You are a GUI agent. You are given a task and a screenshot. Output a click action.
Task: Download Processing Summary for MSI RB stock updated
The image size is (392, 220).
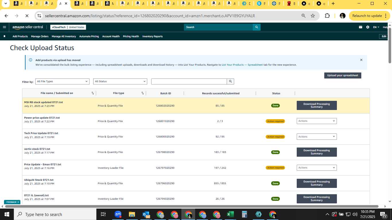317,105
